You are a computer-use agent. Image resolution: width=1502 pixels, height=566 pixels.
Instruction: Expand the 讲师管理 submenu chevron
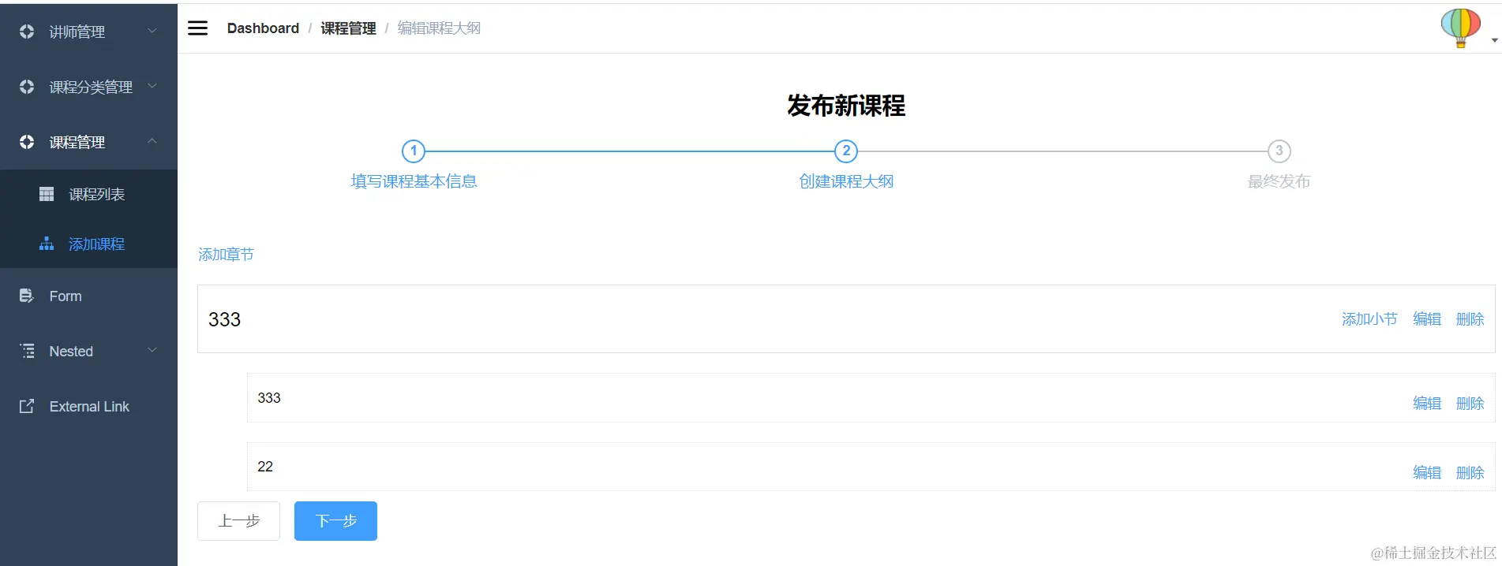[152, 31]
